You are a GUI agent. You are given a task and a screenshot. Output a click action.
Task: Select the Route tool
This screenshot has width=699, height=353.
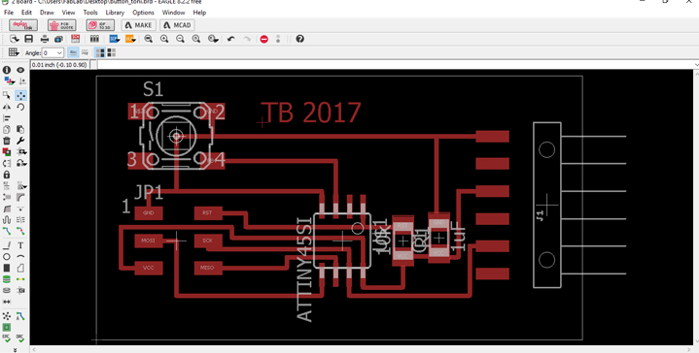[7, 231]
